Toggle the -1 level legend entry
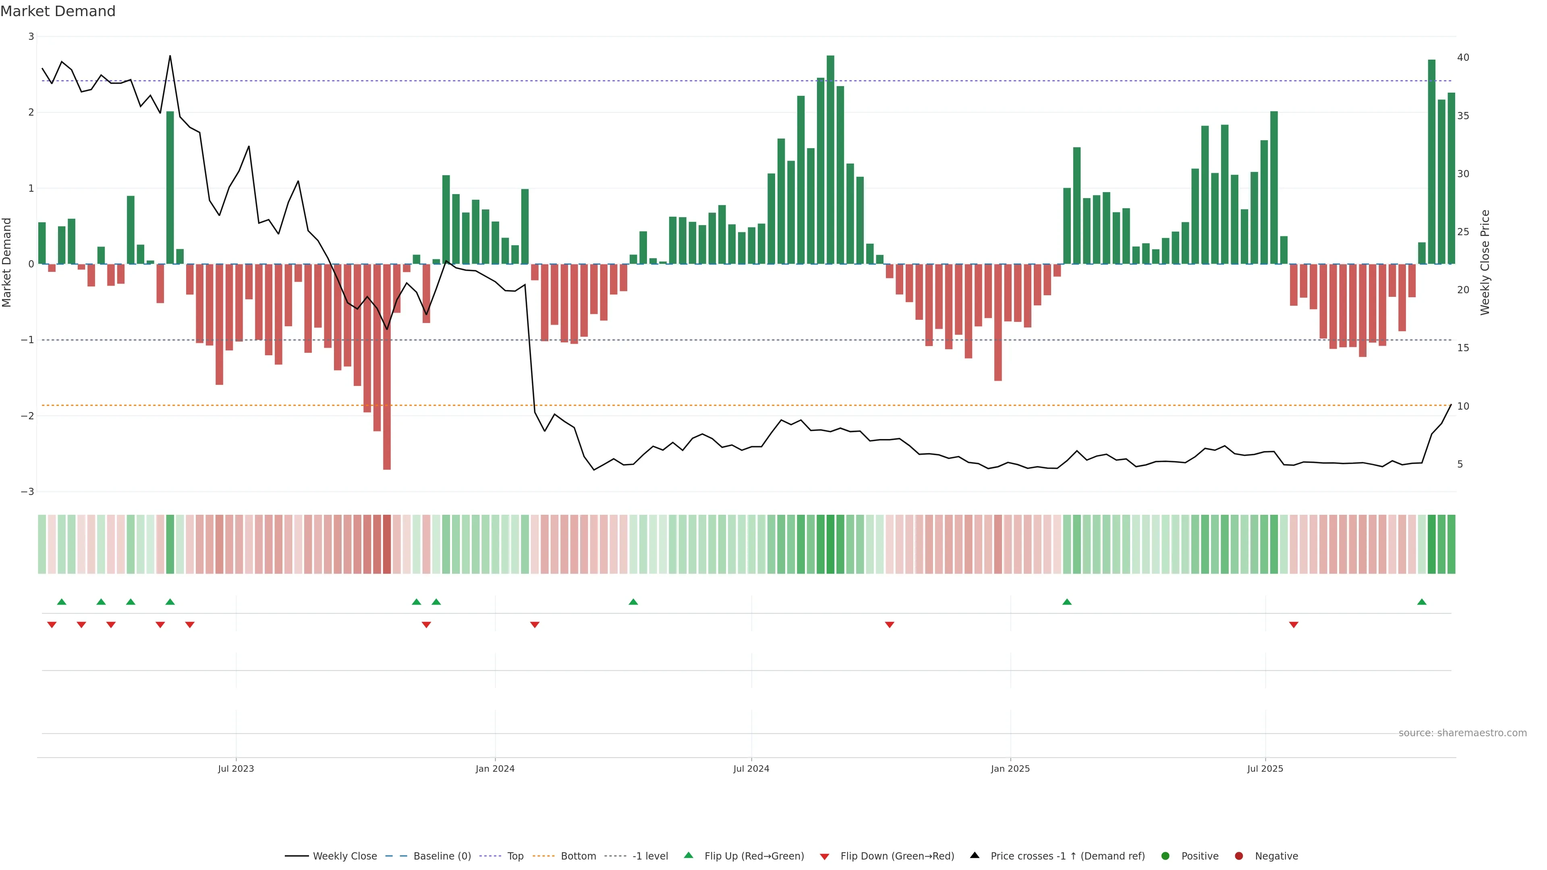Screen dimensions: 1547x870 click(x=650, y=855)
